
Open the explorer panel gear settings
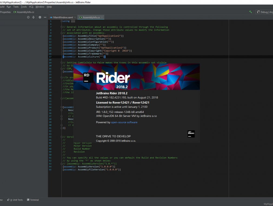40,17
